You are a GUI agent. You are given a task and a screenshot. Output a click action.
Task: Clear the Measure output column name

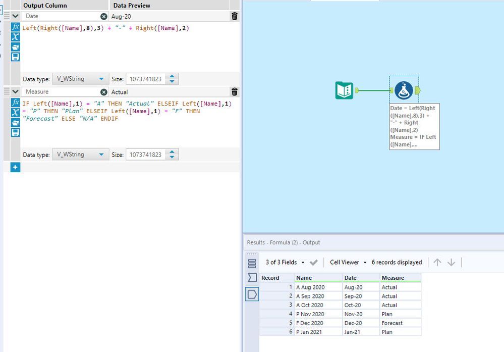104,92
